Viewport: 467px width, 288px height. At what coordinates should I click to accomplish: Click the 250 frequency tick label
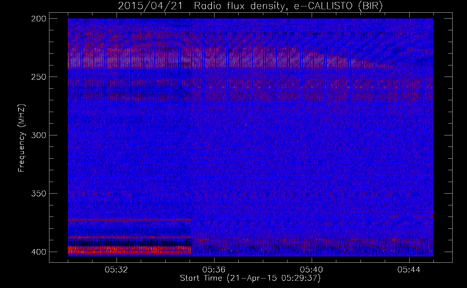point(39,77)
